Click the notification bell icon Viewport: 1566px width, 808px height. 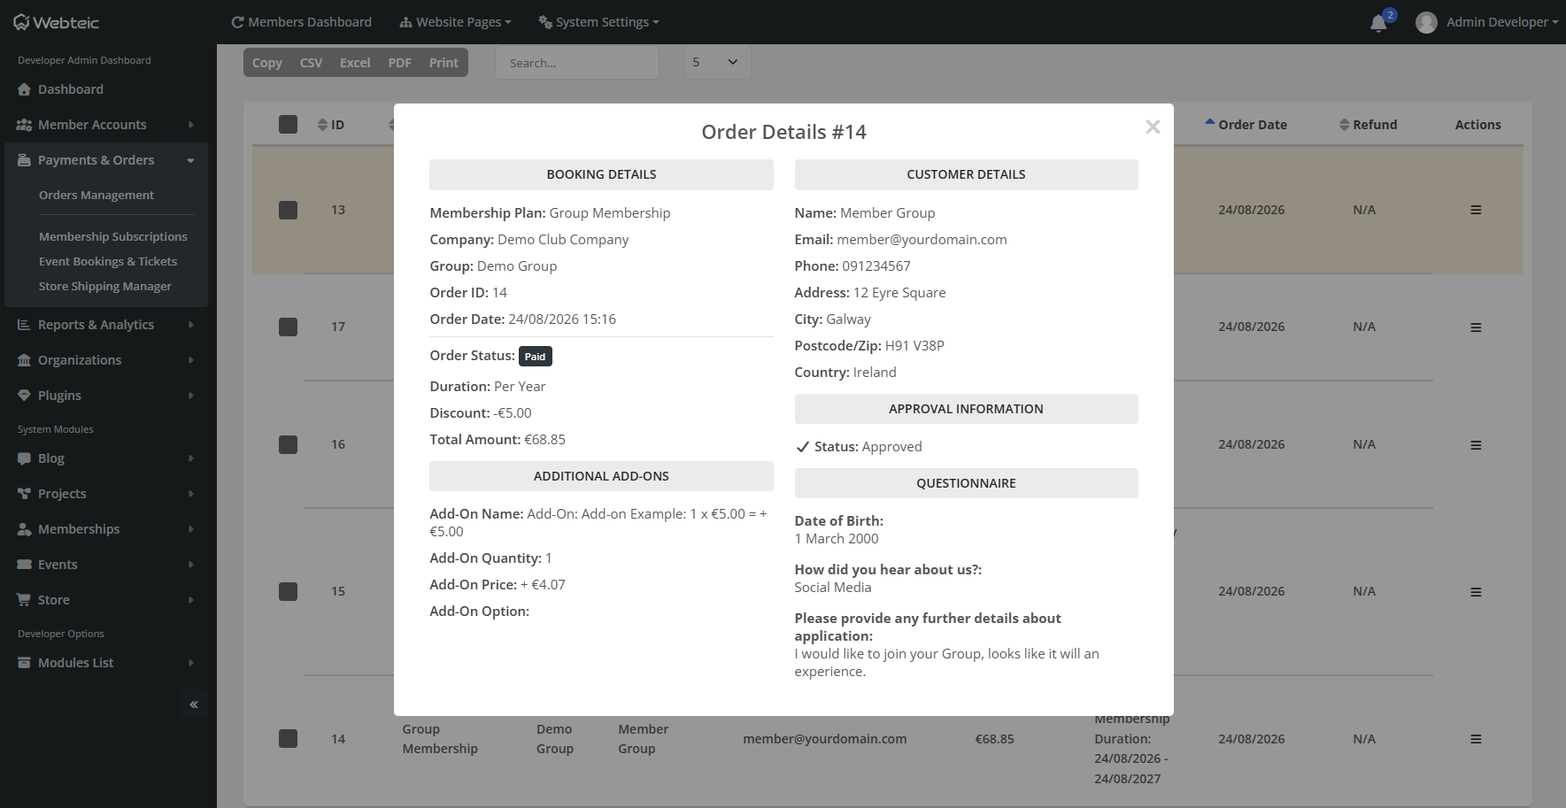point(1377,23)
